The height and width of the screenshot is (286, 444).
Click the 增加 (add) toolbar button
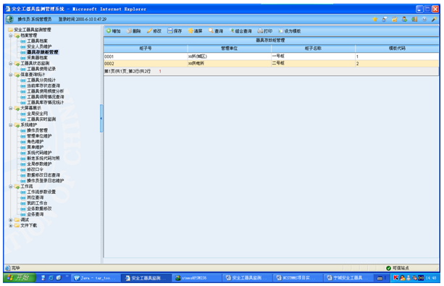113,31
